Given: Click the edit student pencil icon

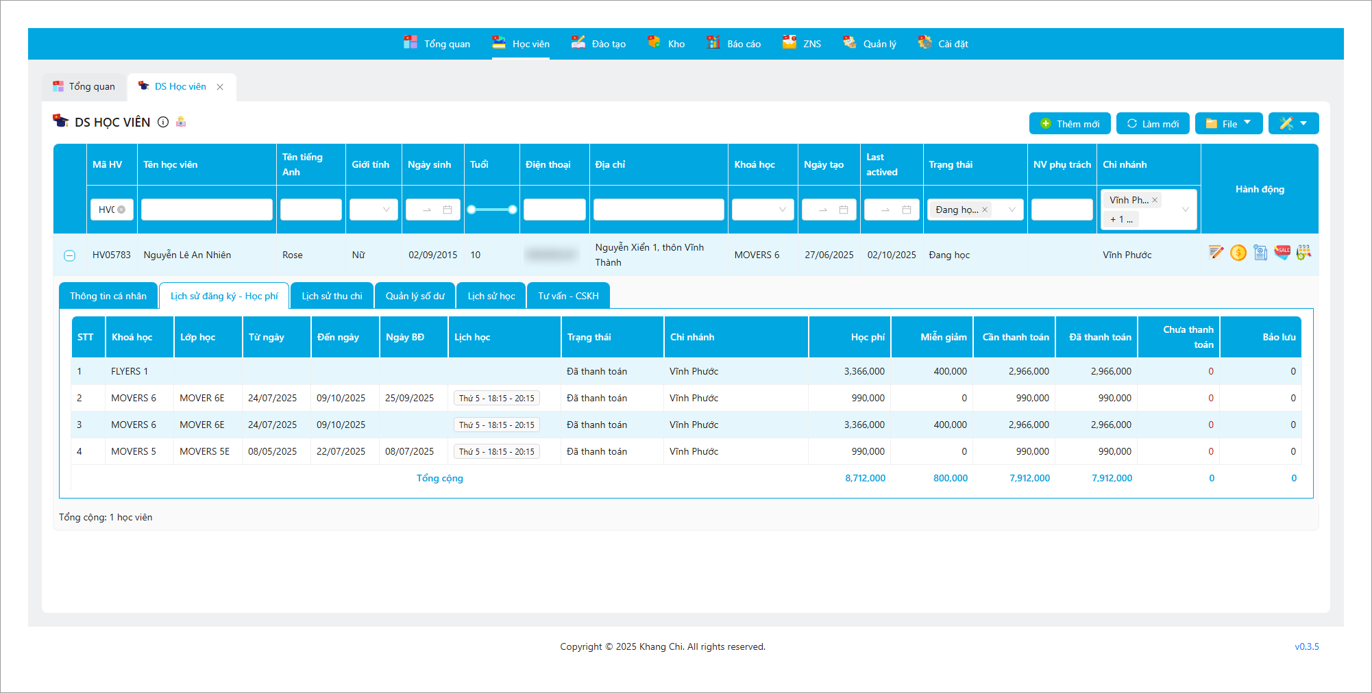Looking at the screenshot, I should pyautogui.click(x=1216, y=253).
